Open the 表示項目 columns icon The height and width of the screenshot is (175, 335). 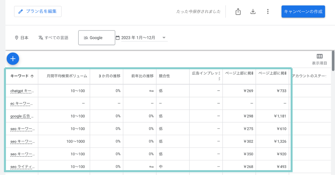pos(320,56)
